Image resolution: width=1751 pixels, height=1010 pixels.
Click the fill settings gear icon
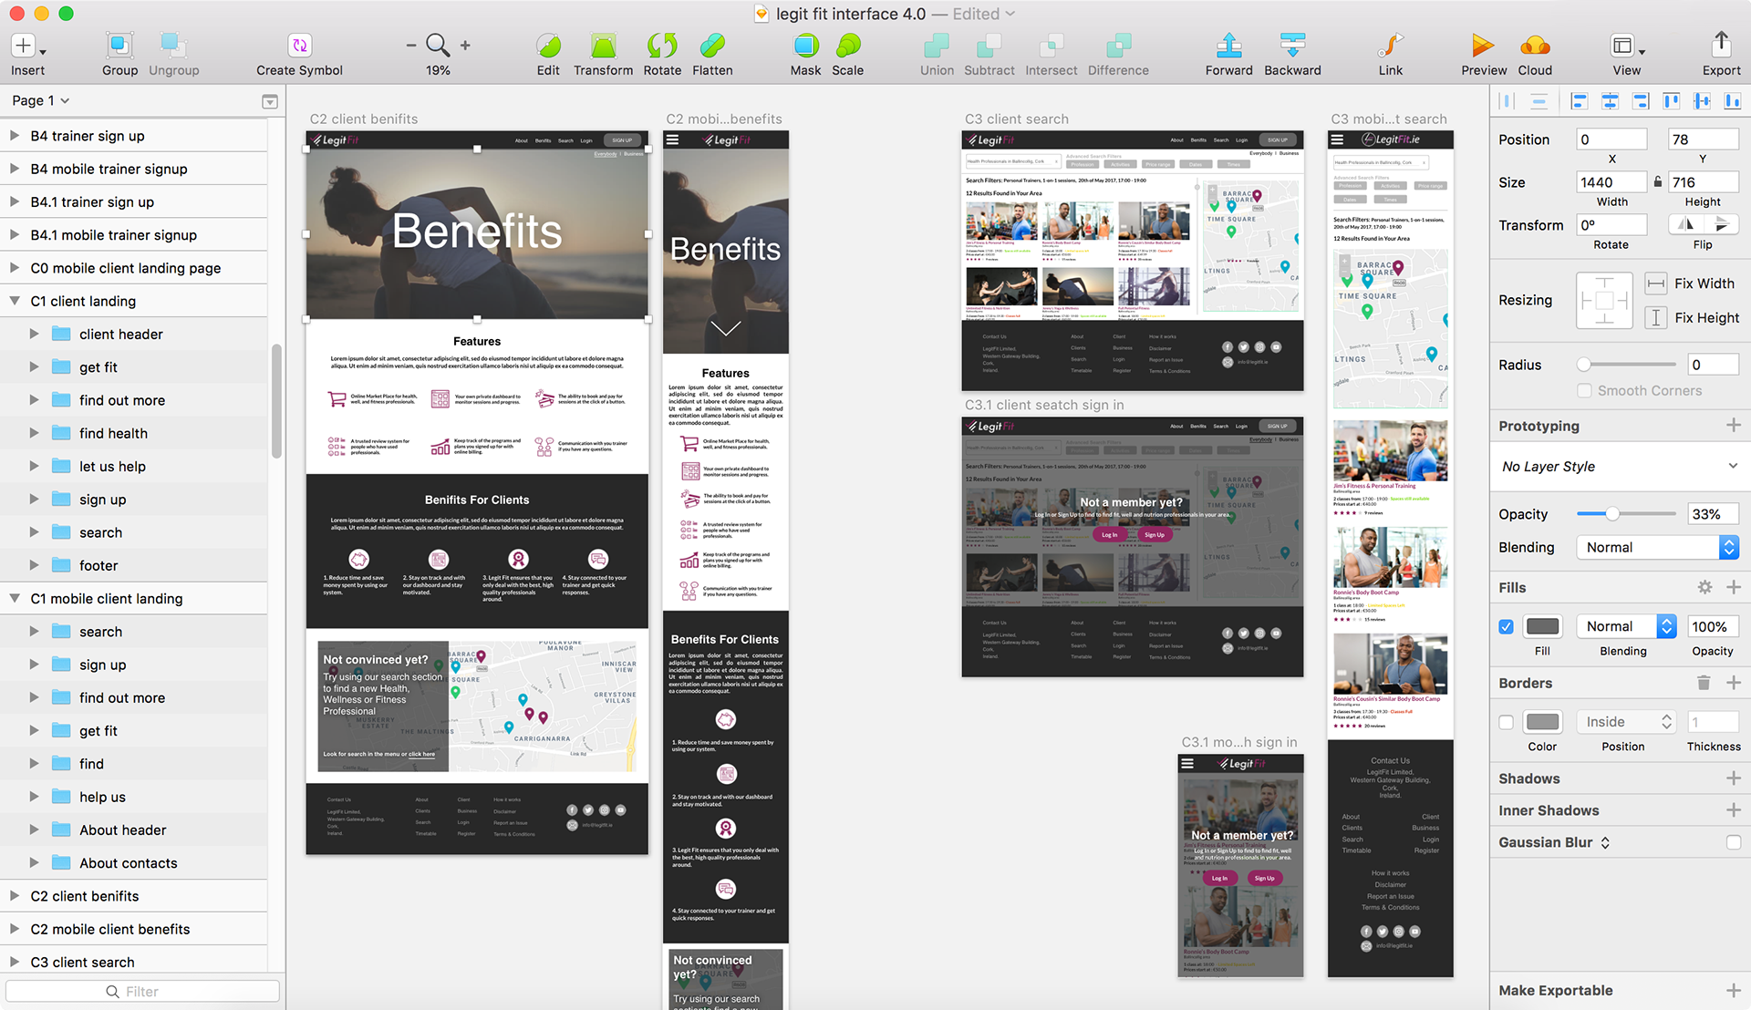1704,588
